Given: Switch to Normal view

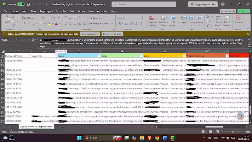Looking at the screenshot, I should 203,132.
